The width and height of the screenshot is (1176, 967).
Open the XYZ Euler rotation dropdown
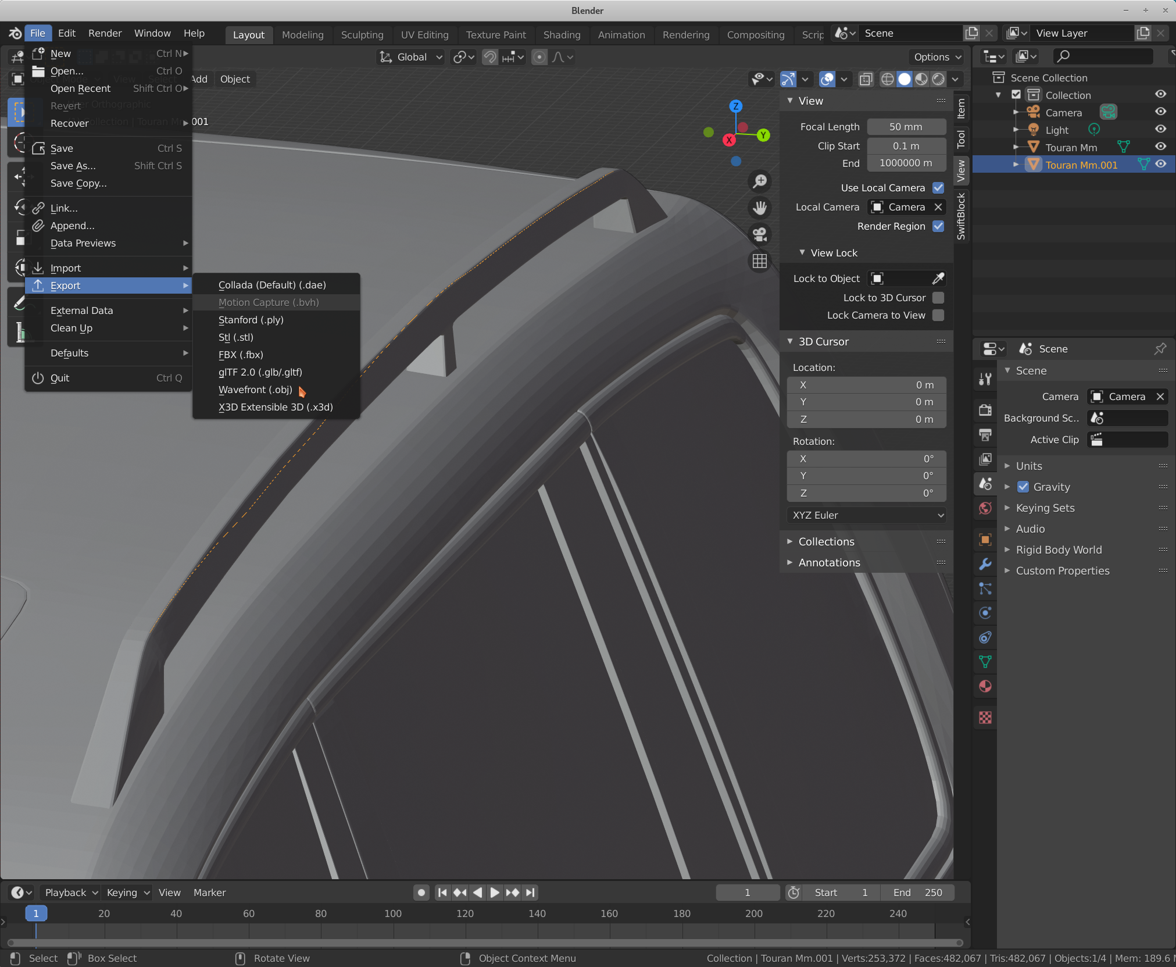pos(866,515)
